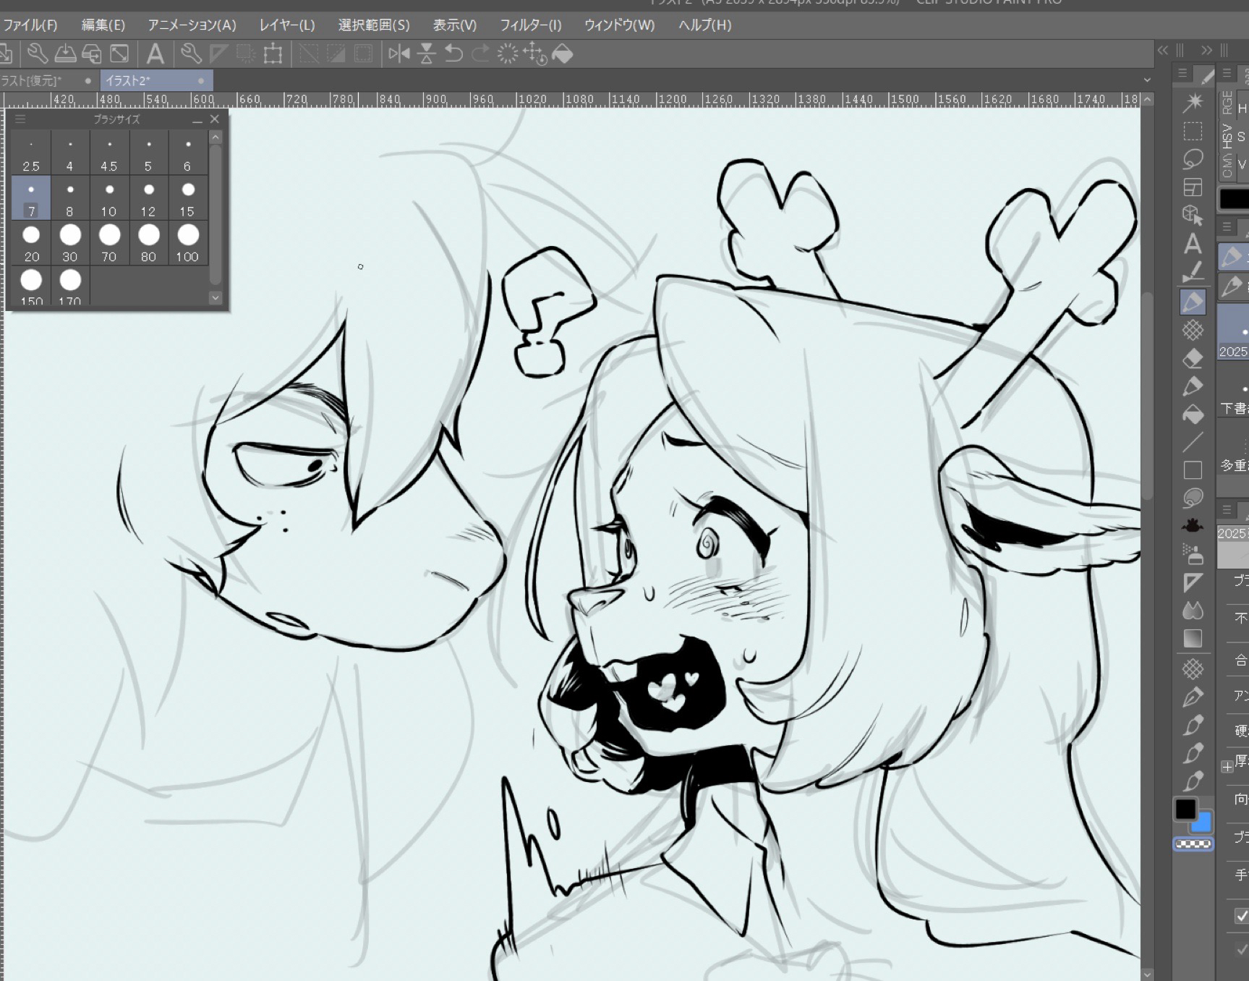The image size is (1249, 981).
Task: Select the comic frame border tool
Action: pos(1193,187)
